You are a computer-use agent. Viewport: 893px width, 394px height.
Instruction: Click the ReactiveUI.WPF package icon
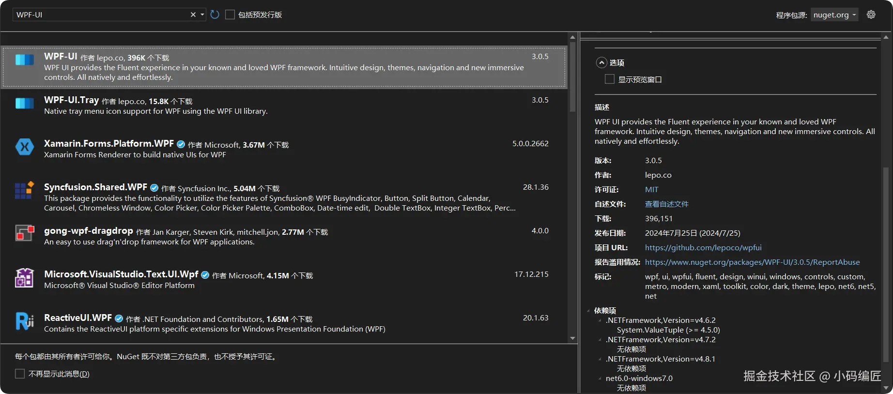25,321
